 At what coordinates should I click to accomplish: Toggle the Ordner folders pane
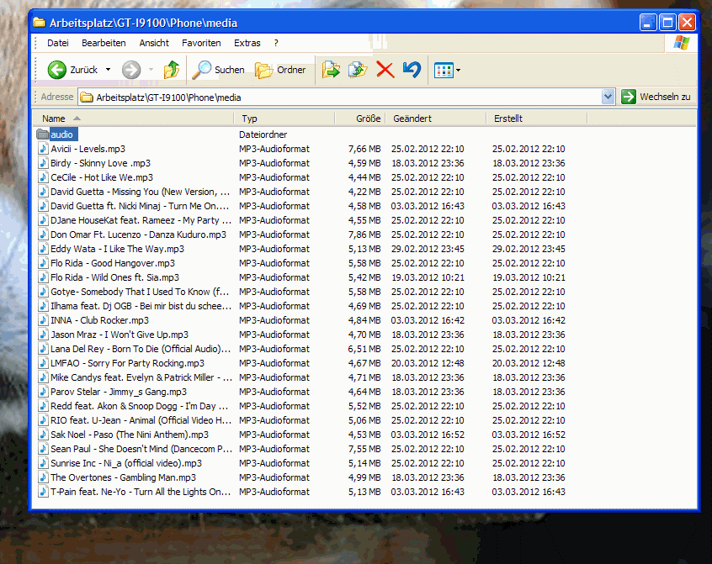coord(280,70)
